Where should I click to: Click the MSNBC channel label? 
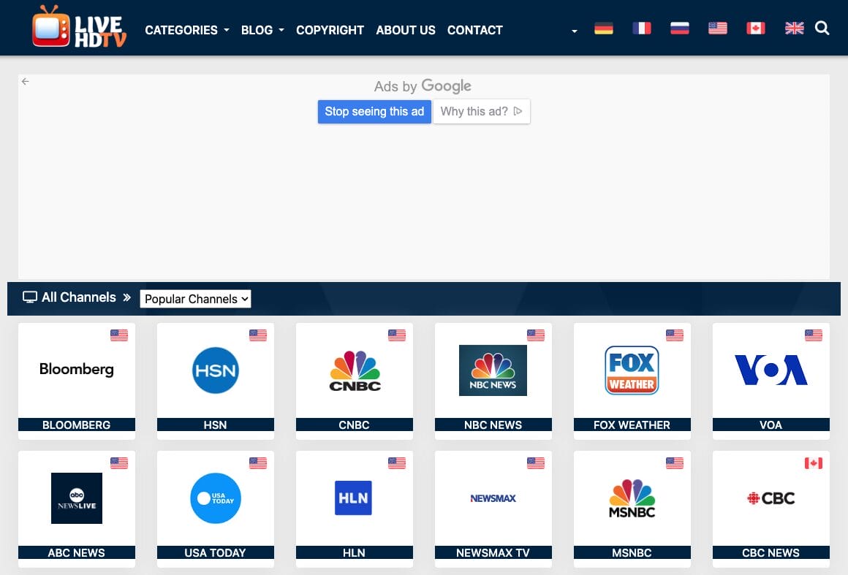pyautogui.click(x=632, y=553)
